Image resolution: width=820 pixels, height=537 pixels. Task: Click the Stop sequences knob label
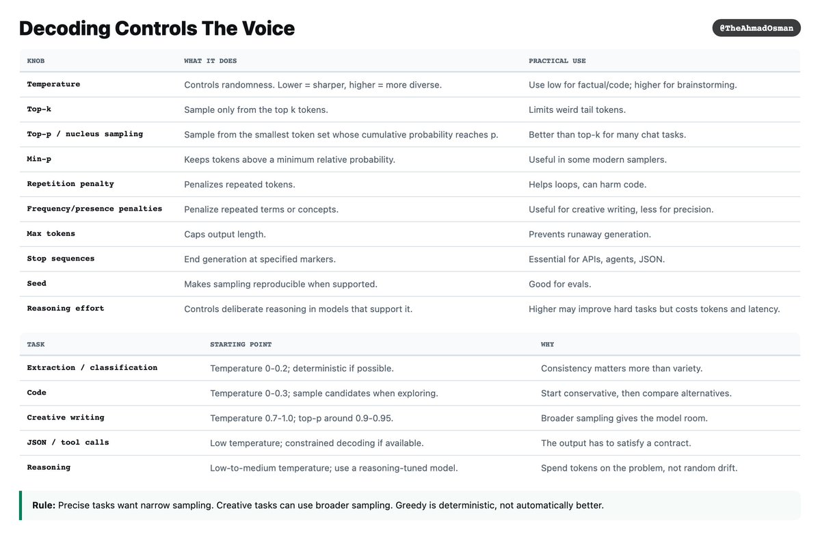point(61,259)
